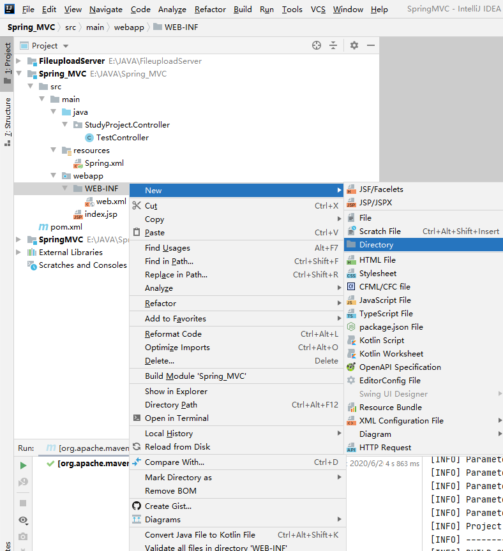This screenshot has width=503, height=551.
Task: Expand FileuploadServer project node
Action: [19, 61]
